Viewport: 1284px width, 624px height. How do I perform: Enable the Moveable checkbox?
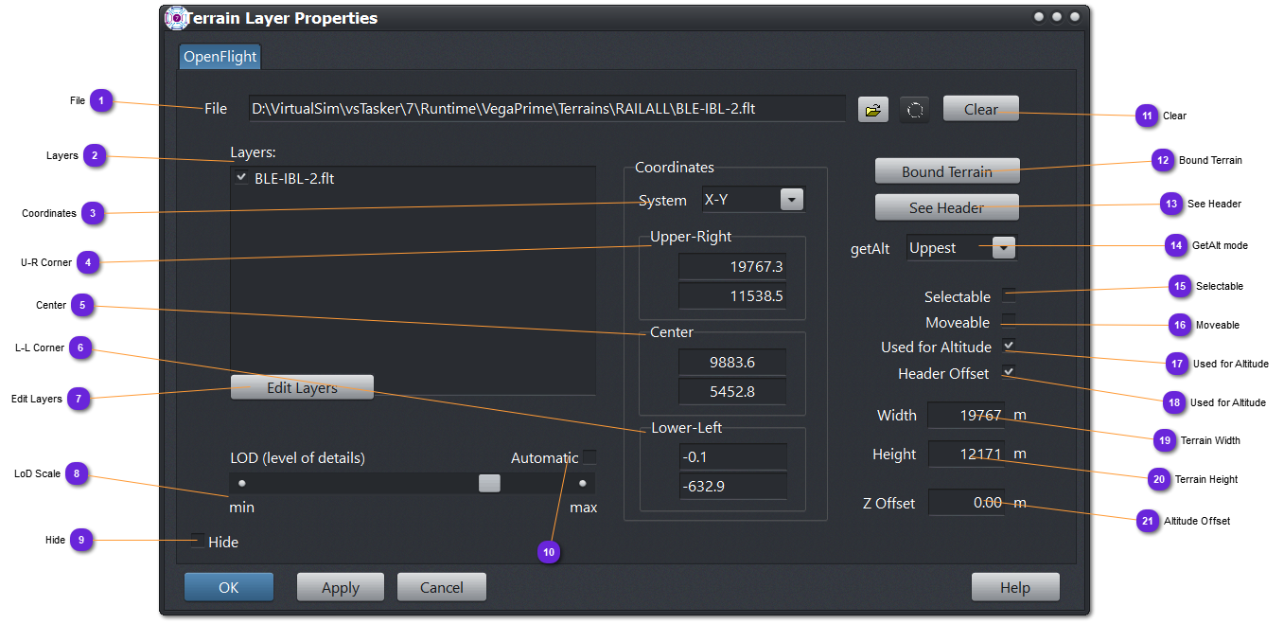[1009, 321]
